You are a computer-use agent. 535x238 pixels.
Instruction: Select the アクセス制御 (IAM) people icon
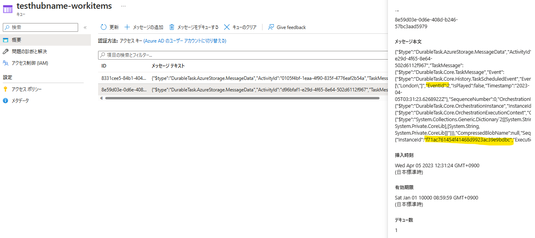[6, 62]
